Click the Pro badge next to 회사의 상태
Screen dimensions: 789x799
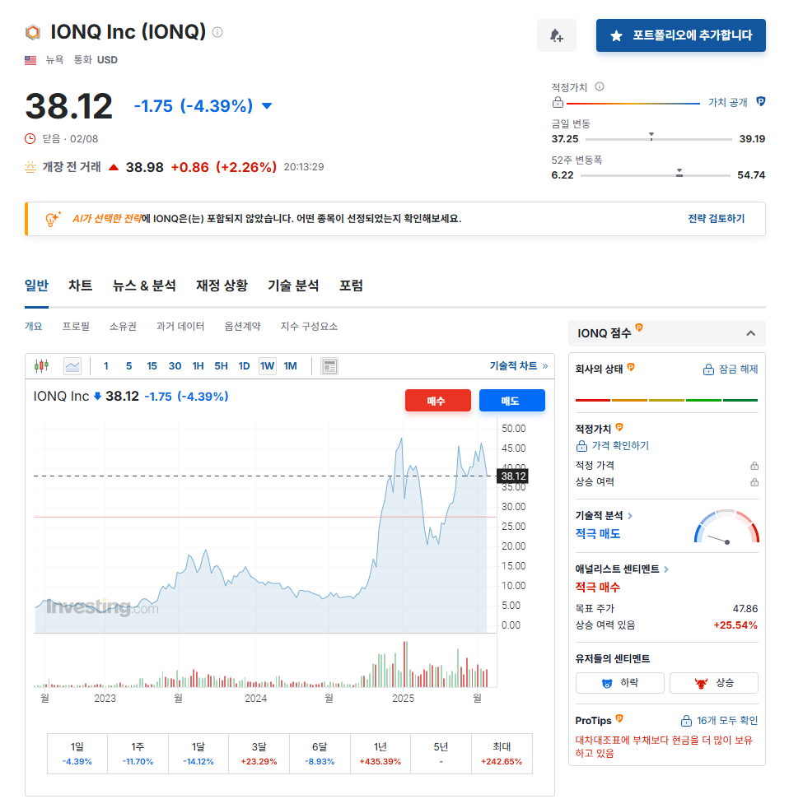coord(631,367)
